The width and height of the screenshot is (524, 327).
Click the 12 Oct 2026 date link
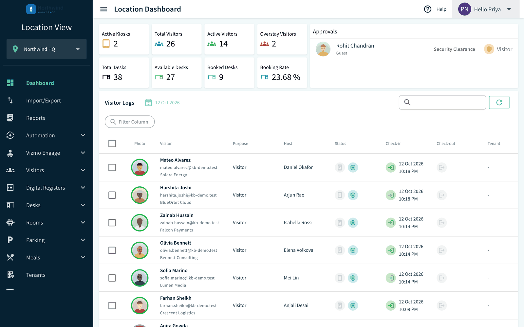pos(167,103)
